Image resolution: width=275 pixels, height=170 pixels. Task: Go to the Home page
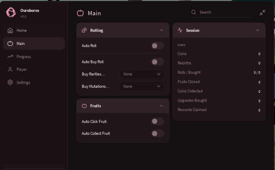(x=34, y=31)
